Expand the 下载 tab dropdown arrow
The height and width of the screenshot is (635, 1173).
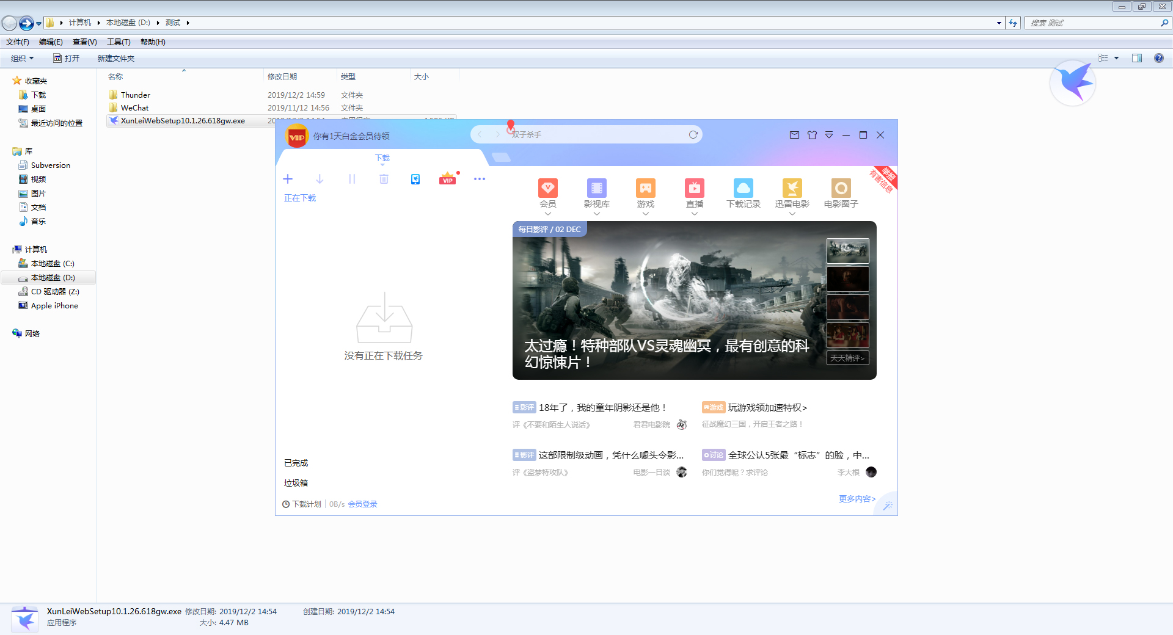382,165
